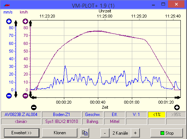This screenshot has height=139, width=187.
Task: Copy plot using the clipboard icon button
Action: pos(85,133)
